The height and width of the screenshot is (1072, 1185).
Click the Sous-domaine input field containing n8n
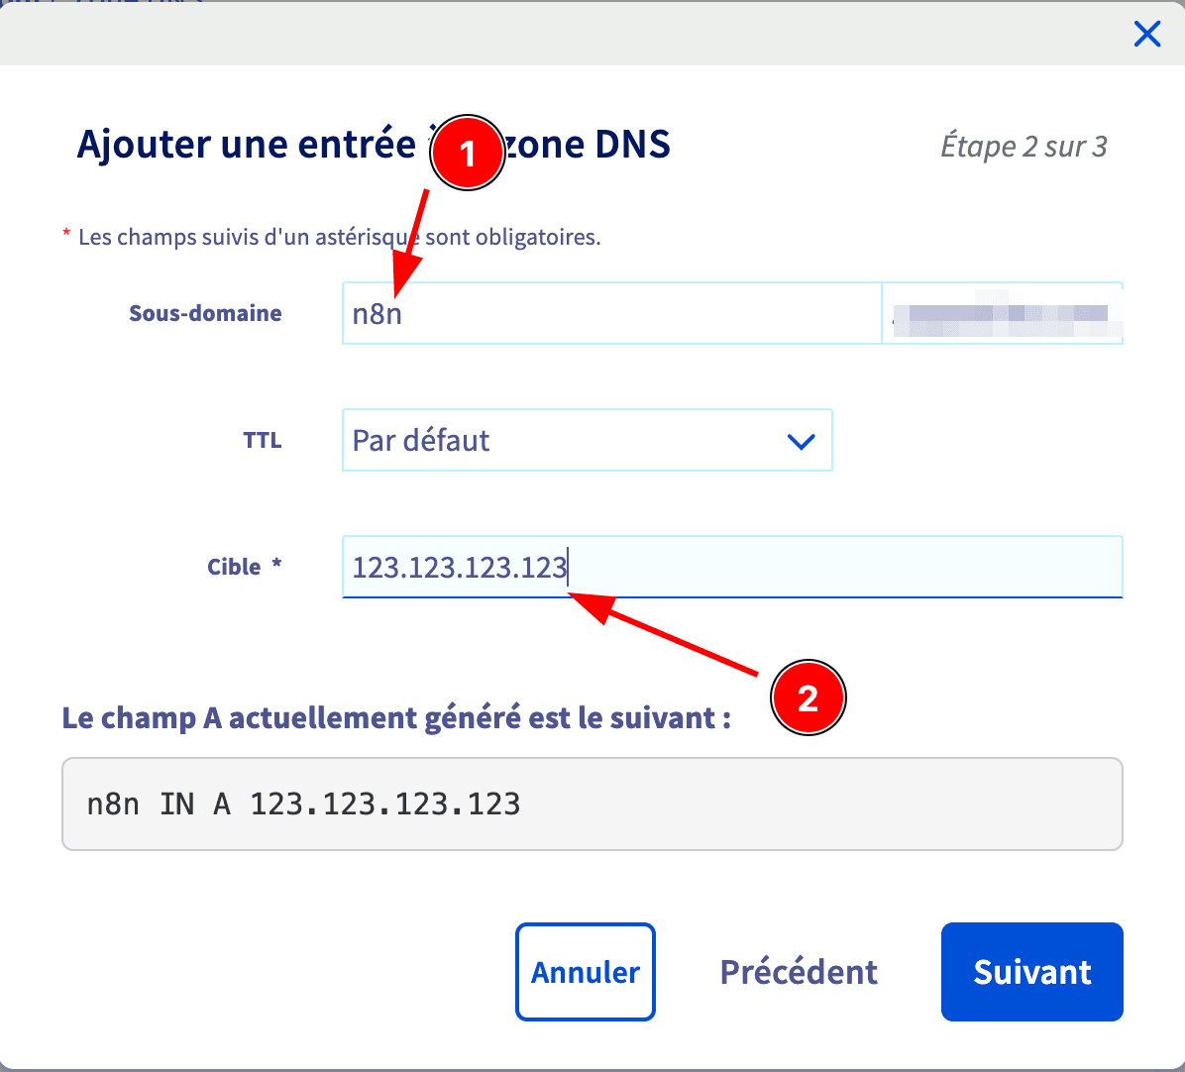click(611, 313)
